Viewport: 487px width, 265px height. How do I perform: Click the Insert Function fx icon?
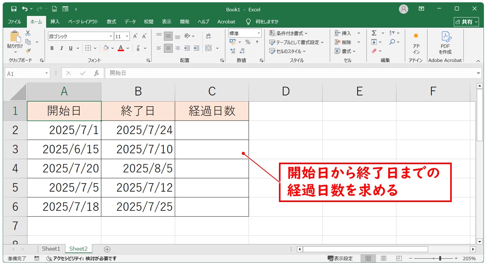pyautogui.click(x=96, y=73)
